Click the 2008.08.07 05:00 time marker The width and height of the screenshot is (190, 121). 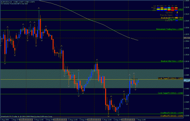pyautogui.click(x=129, y=120)
